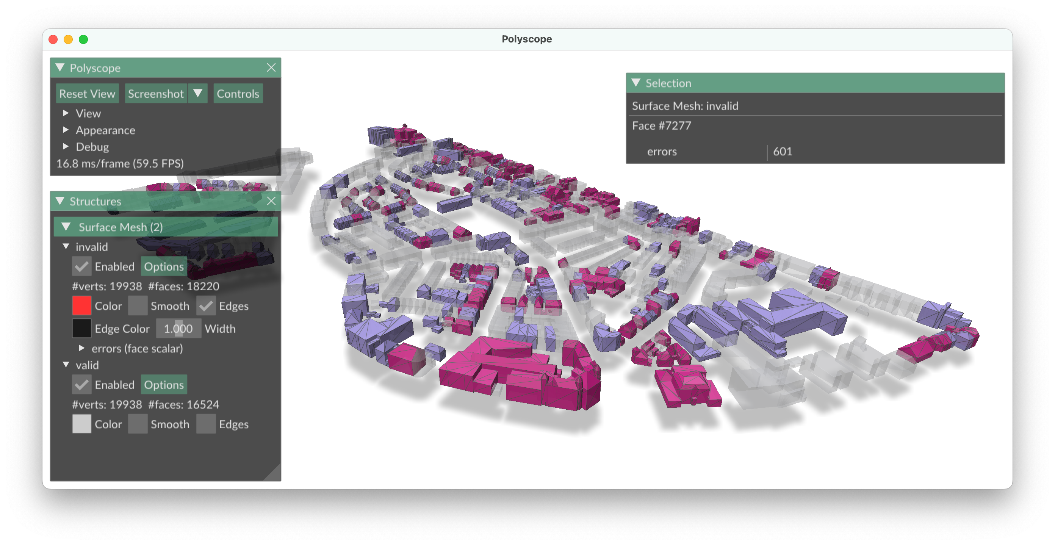The width and height of the screenshot is (1055, 545).
Task: Click the Reset View button
Action: [87, 94]
